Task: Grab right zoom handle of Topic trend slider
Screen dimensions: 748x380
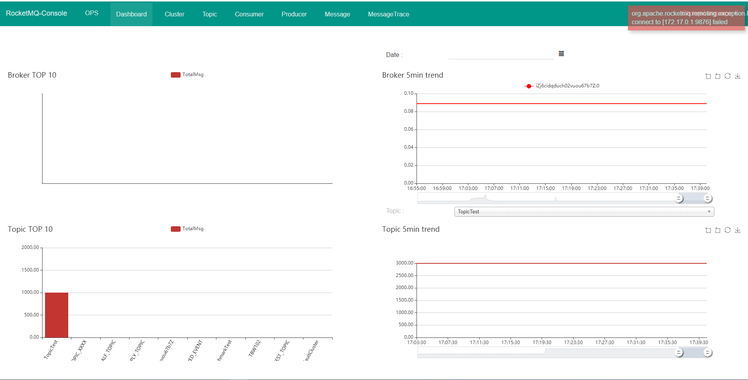Action: point(707,353)
